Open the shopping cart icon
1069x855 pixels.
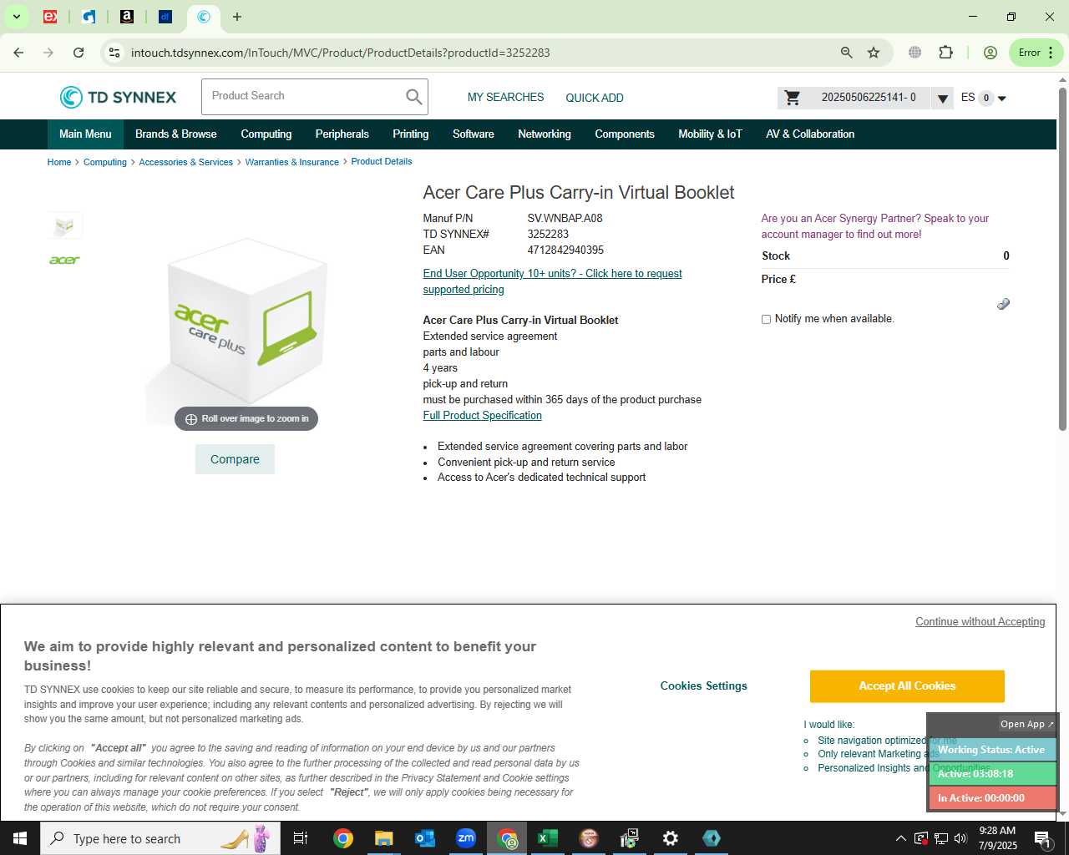[x=793, y=98]
